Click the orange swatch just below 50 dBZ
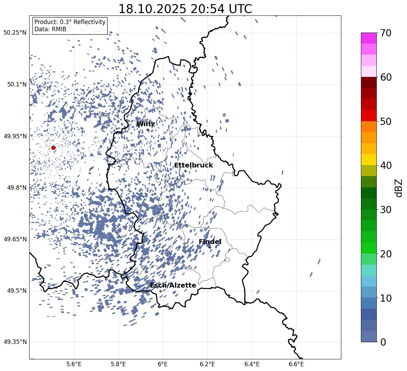The image size is (407, 371). tap(368, 126)
